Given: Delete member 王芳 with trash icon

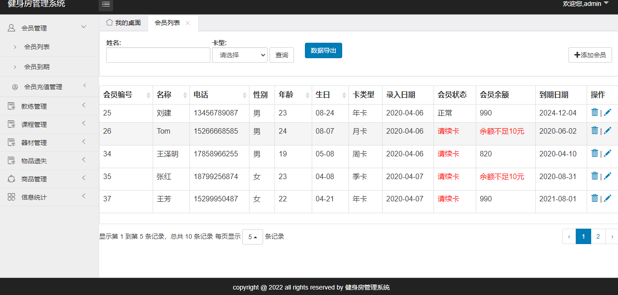Looking at the screenshot, I should tap(594, 198).
